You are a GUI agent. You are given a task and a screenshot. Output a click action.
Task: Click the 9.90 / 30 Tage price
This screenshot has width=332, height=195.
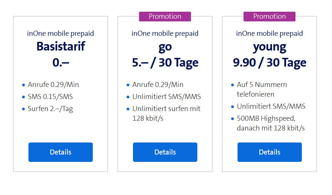[270, 63]
